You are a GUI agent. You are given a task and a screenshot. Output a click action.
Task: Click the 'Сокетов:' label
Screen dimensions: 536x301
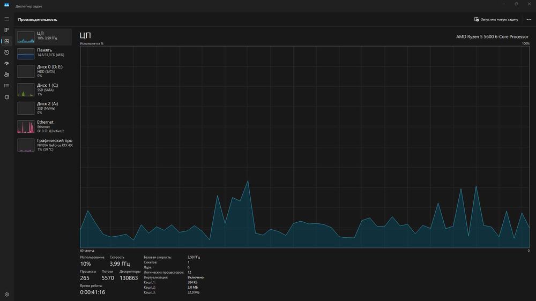[x=151, y=262]
